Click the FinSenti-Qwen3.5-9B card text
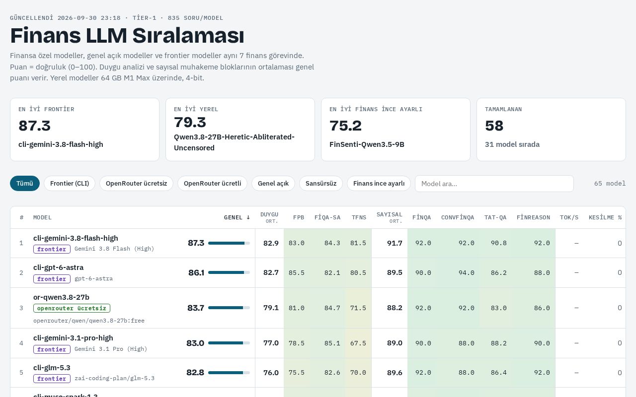The height and width of the screenshot is (397, 636). (367, 144)
